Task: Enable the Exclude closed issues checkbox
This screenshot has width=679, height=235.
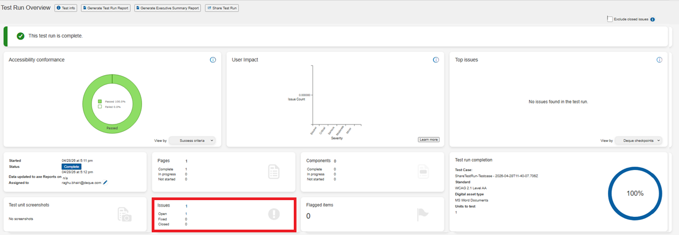Action: point(610,19)
